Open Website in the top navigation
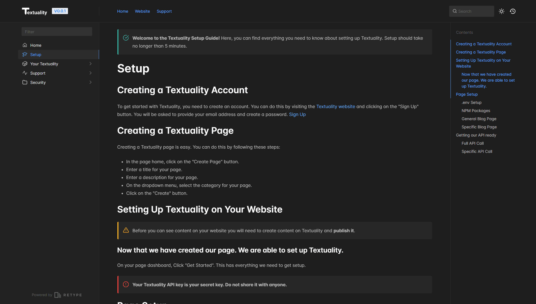This screenshot has height=304, width=536. 142,11
